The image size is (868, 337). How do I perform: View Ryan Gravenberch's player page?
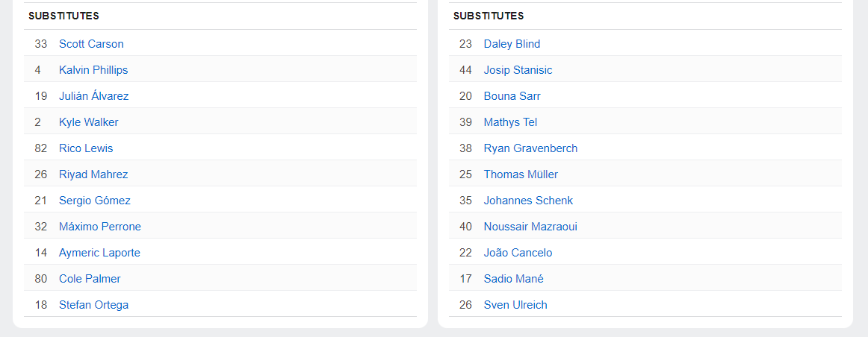(530, 148)
